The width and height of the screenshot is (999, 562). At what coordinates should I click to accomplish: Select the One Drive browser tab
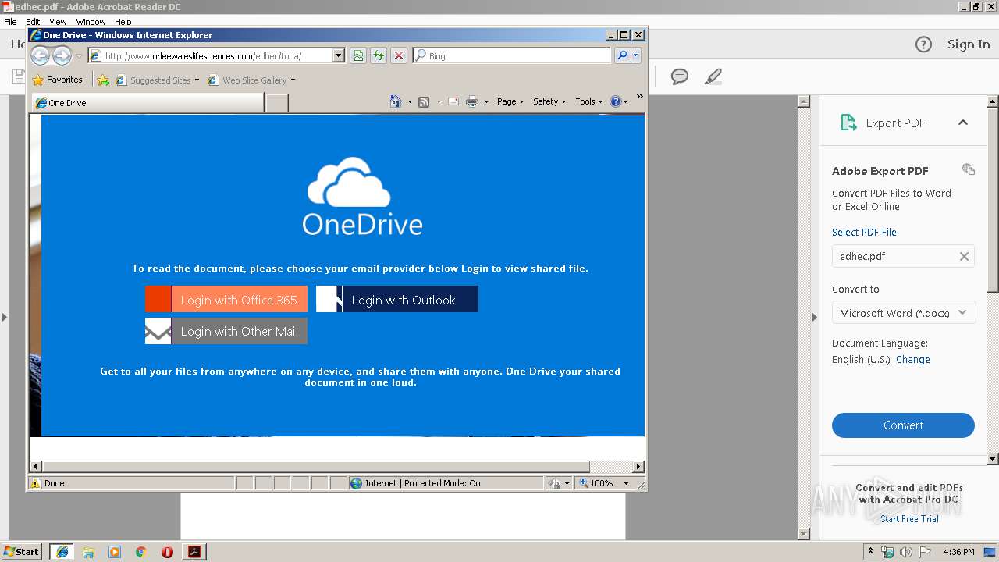point(148,102)
